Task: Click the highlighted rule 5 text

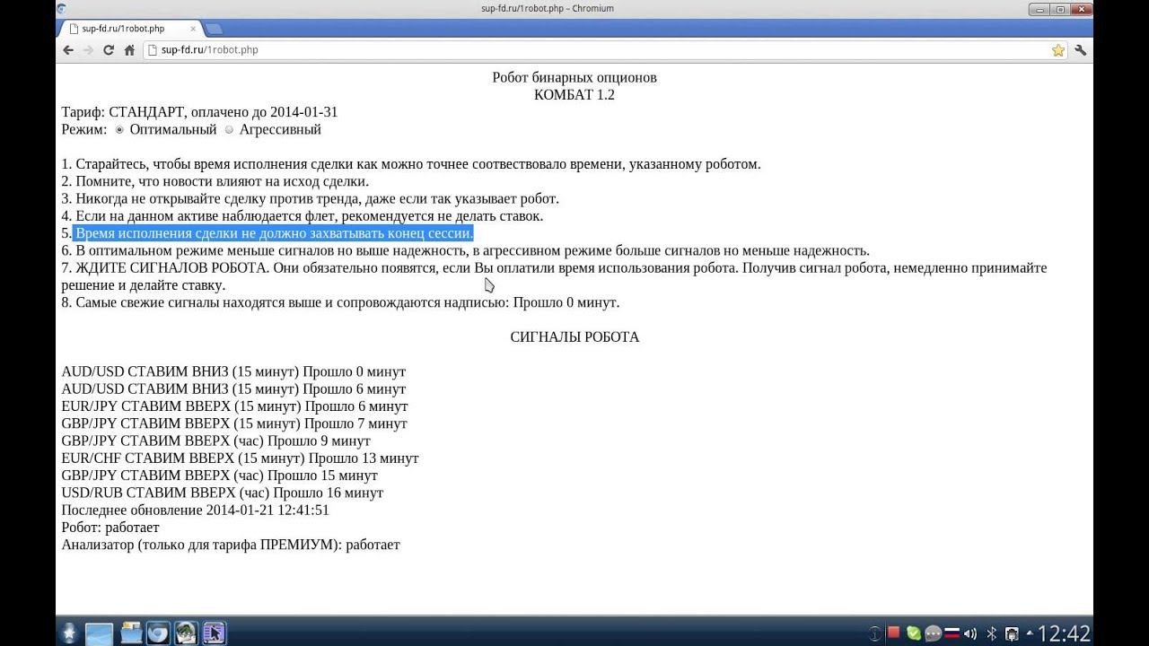Action: [x=273, y=233]
